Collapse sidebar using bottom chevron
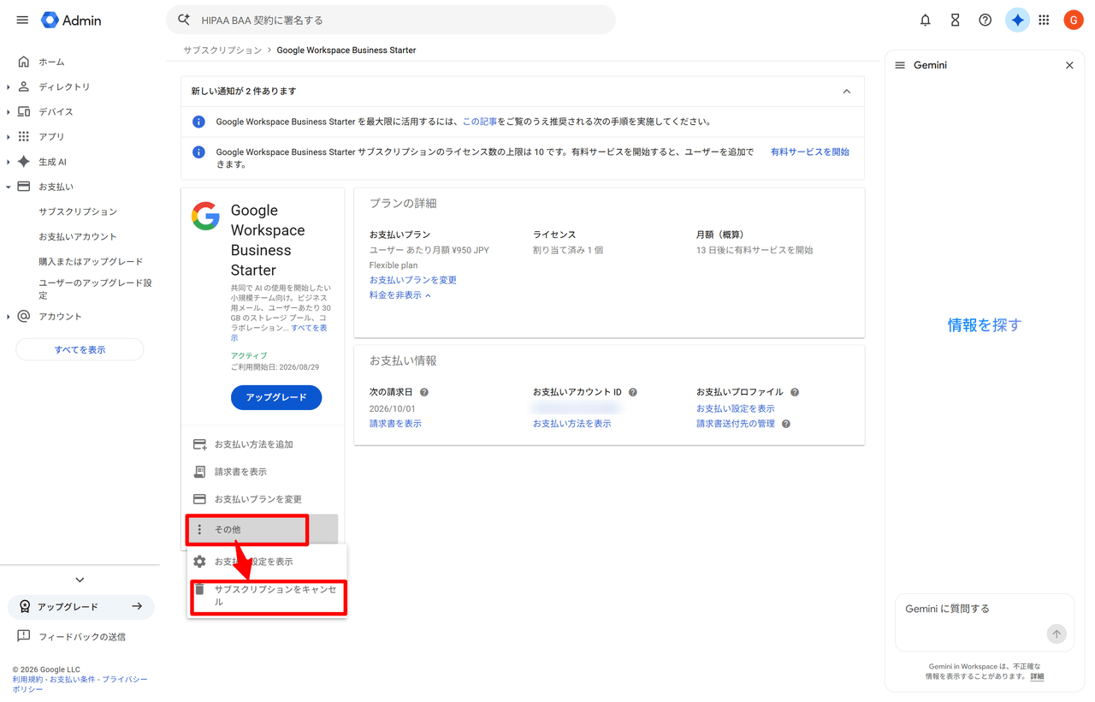Viewport: 1095px width, 702px height. coord(80,580)
